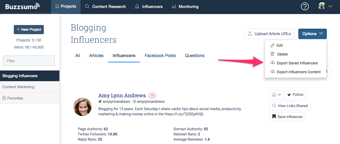This screenshot has width=340, height=144.
Task: Select the Blogging Influencers project
Action: pyautogui.click(x=30, y=76)
